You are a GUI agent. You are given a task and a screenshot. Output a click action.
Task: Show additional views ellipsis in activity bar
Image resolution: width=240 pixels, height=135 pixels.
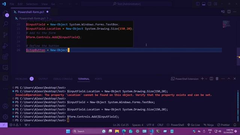pyautogui.click(x=6, y=89)
